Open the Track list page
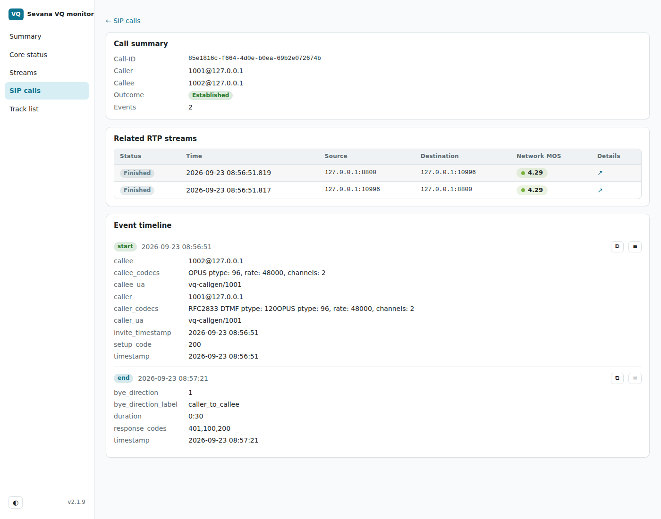661x519 pixels. 47,109
